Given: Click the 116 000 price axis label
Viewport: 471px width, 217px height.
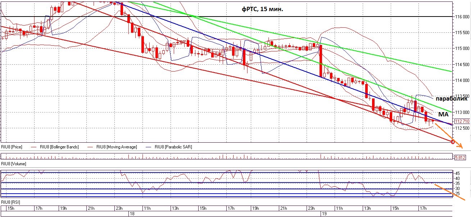Looking at the screenshot, I should tap(462, 17).
